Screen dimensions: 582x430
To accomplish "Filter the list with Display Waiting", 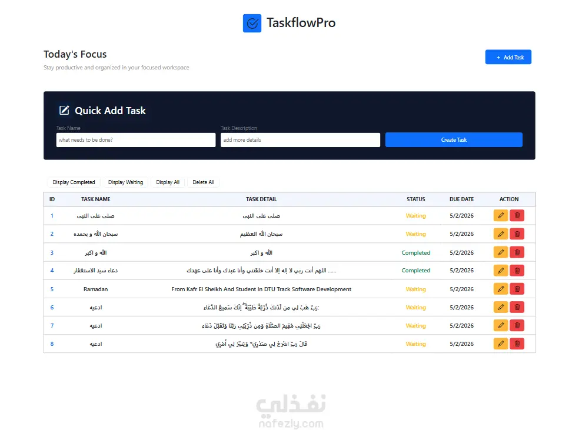I will (x=125, y=182).
